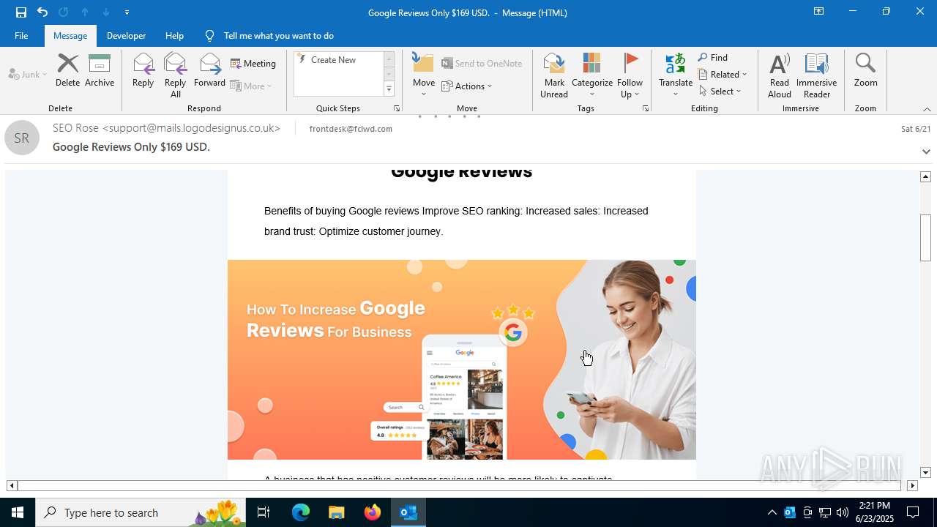Open the Zoom dialog
The image size is (937, 527).
click(865, 71)
